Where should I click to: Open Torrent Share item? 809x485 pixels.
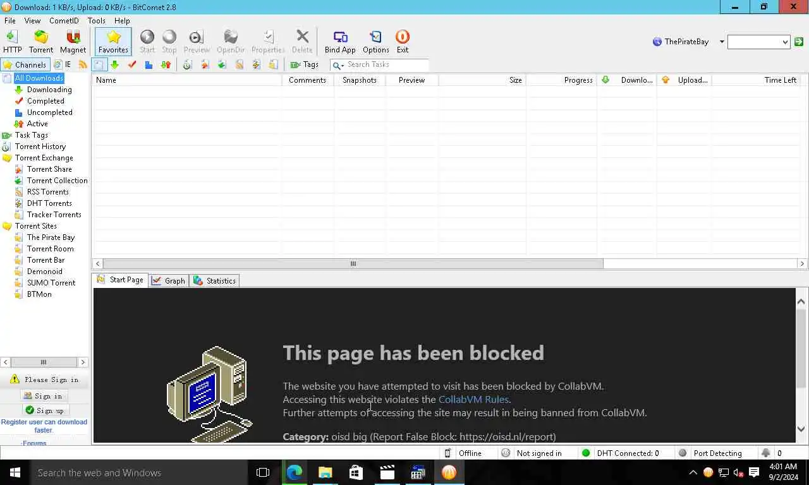coord(49,169)
